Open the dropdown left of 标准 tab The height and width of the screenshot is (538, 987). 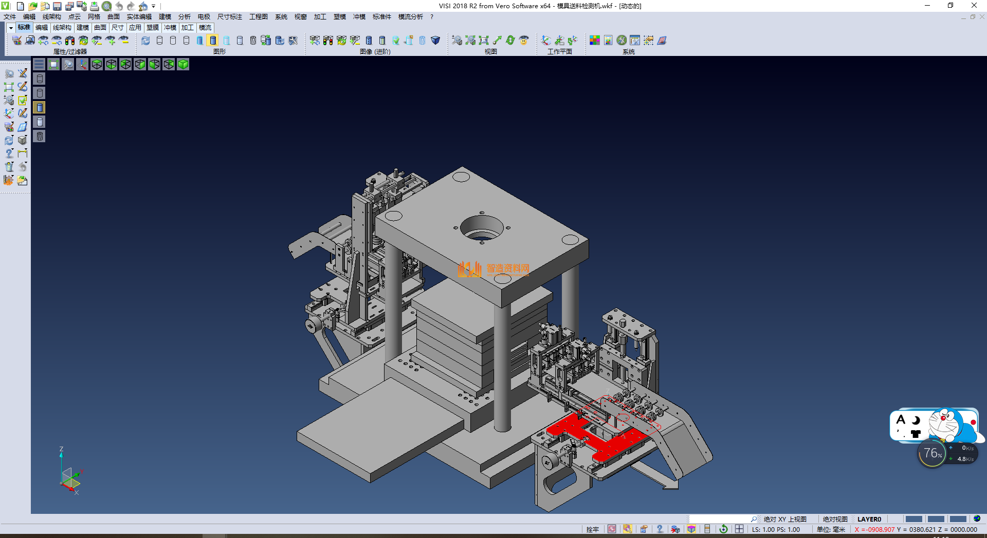(x=11, y=28)
